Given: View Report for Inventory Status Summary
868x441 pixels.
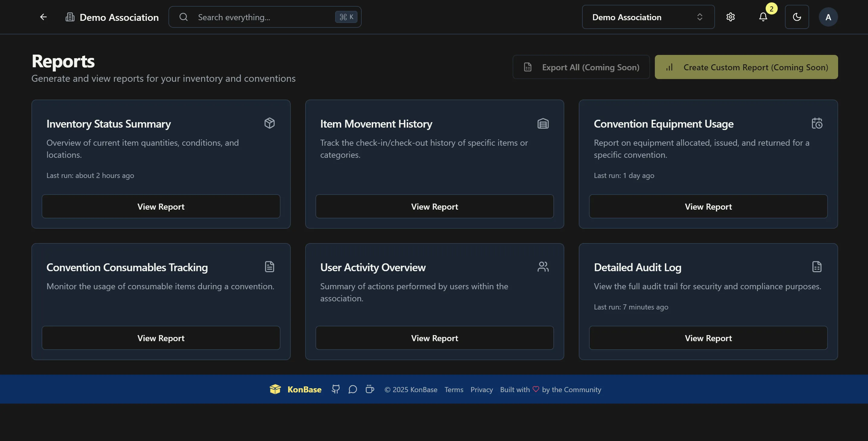Looking at the screenshot, I should tap(161, 206).
